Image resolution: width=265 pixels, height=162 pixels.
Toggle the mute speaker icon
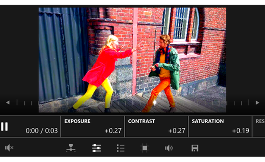tap(9, 148)
